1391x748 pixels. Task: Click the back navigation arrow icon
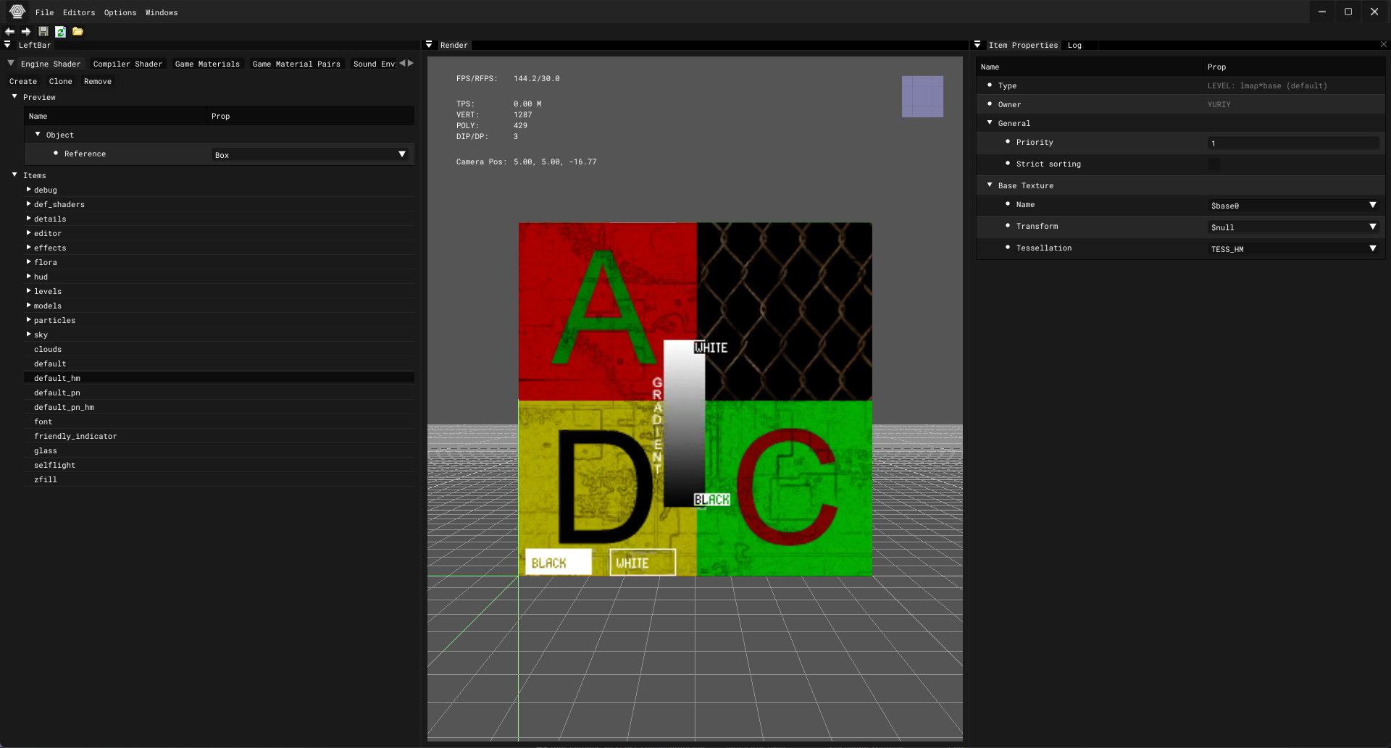coord(9,31)
